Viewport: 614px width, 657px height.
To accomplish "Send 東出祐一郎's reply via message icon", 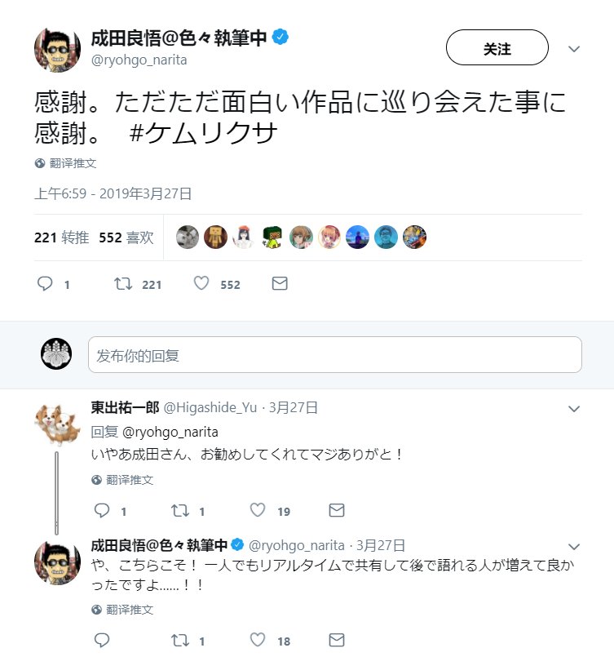I will pyautogui.click(x=336, y=511).
